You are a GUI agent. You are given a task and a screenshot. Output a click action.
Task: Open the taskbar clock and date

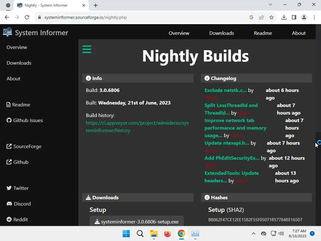coord(297,233)
